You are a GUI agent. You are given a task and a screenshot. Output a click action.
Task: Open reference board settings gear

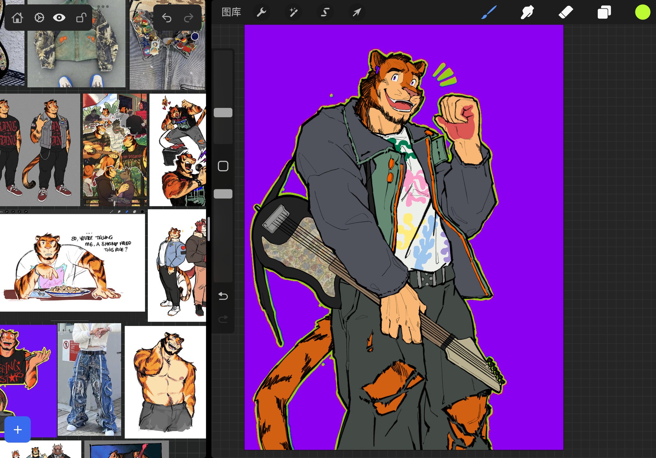pos(39,18)
